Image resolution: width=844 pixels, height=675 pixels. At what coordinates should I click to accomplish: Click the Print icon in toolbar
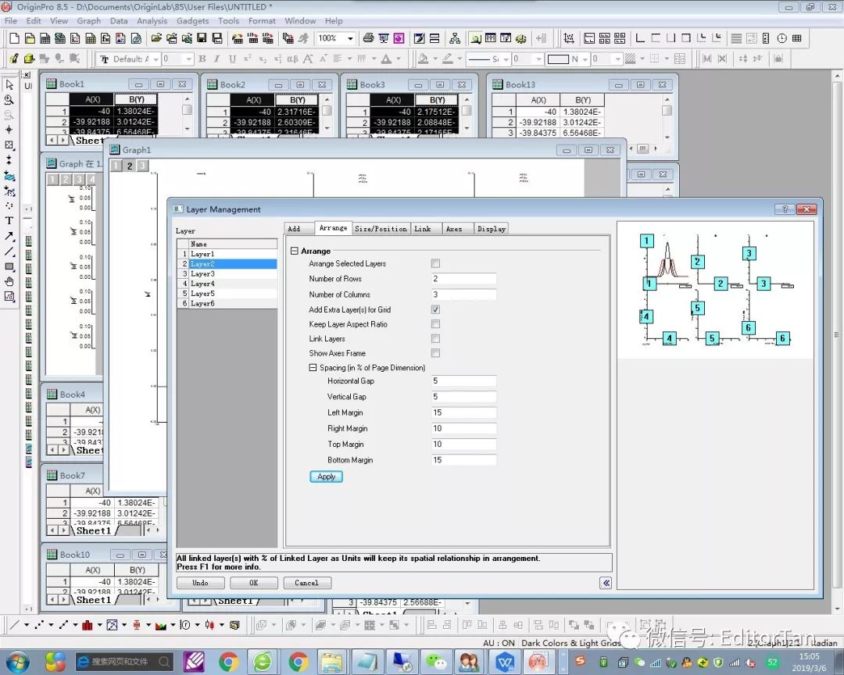click(x=368, y=38)
